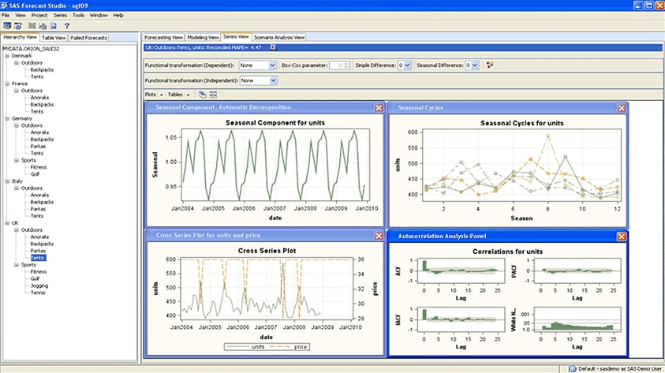Screen dimensions: 665x373
Task: Switch to the Scenario Analysis View tab
Action: [x=279, y=37]
